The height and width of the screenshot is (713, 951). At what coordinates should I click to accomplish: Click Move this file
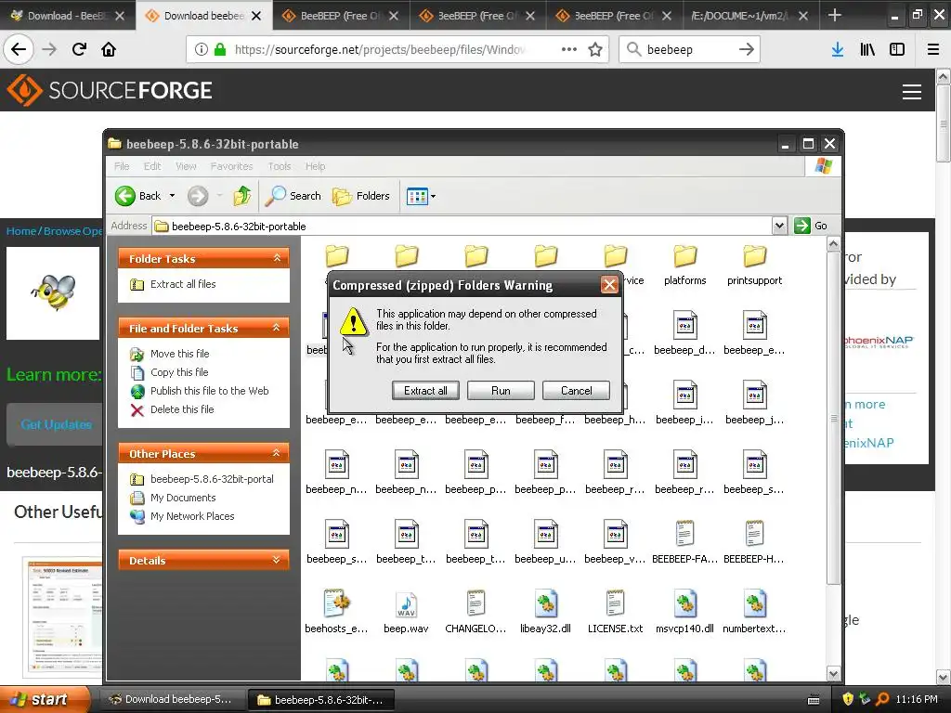pos(179,354)
